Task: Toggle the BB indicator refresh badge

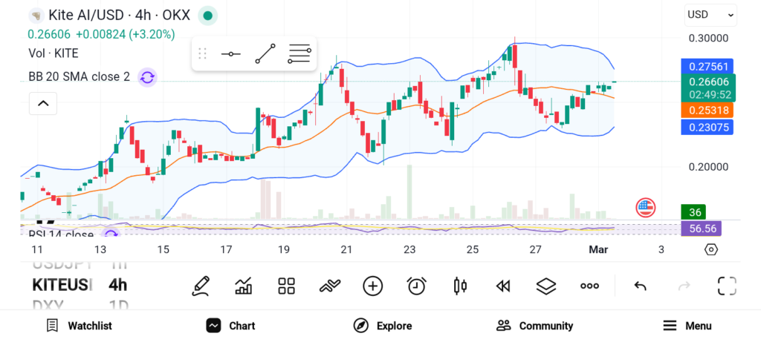Action: click(x=147, y=76)
